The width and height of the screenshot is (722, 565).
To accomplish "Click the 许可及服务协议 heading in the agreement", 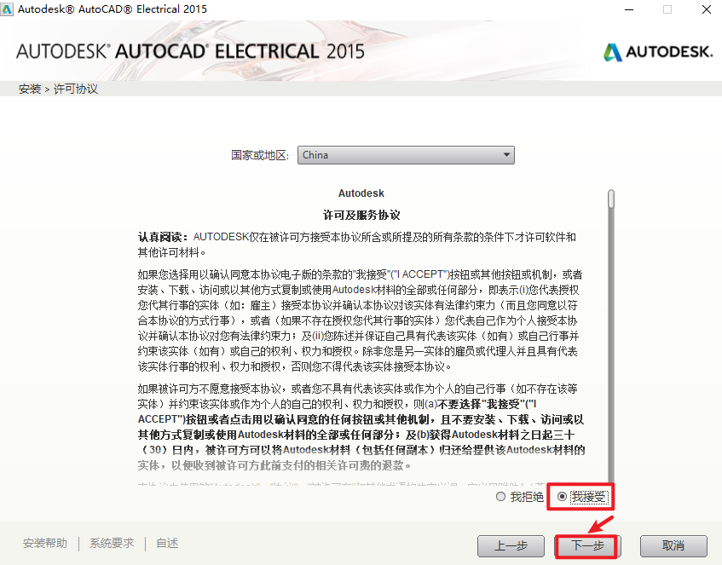I will (x=361, y=215).
